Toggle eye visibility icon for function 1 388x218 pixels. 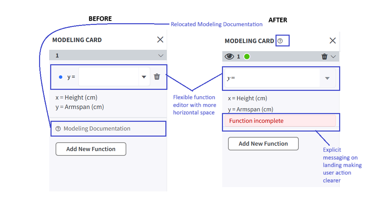pos(229,57)
